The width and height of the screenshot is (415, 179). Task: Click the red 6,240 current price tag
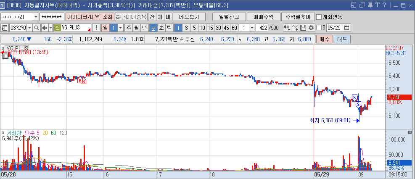(x=399, y=97)
